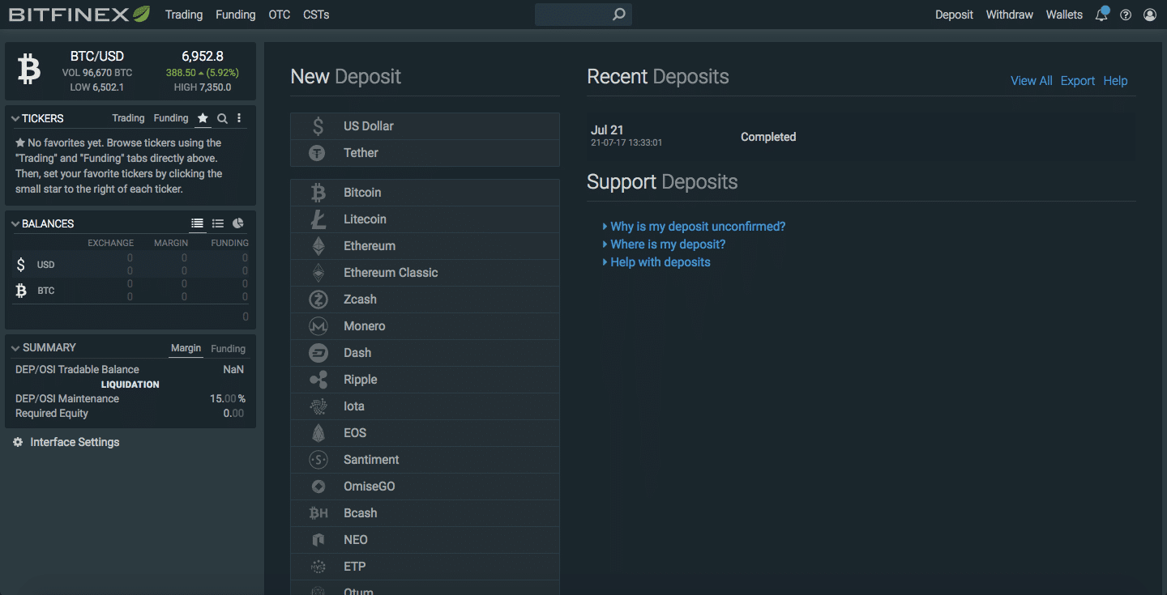
Task: Toggle the favorites star in Tickers panel
Action: pyautogui.click(x=203, y=117)
